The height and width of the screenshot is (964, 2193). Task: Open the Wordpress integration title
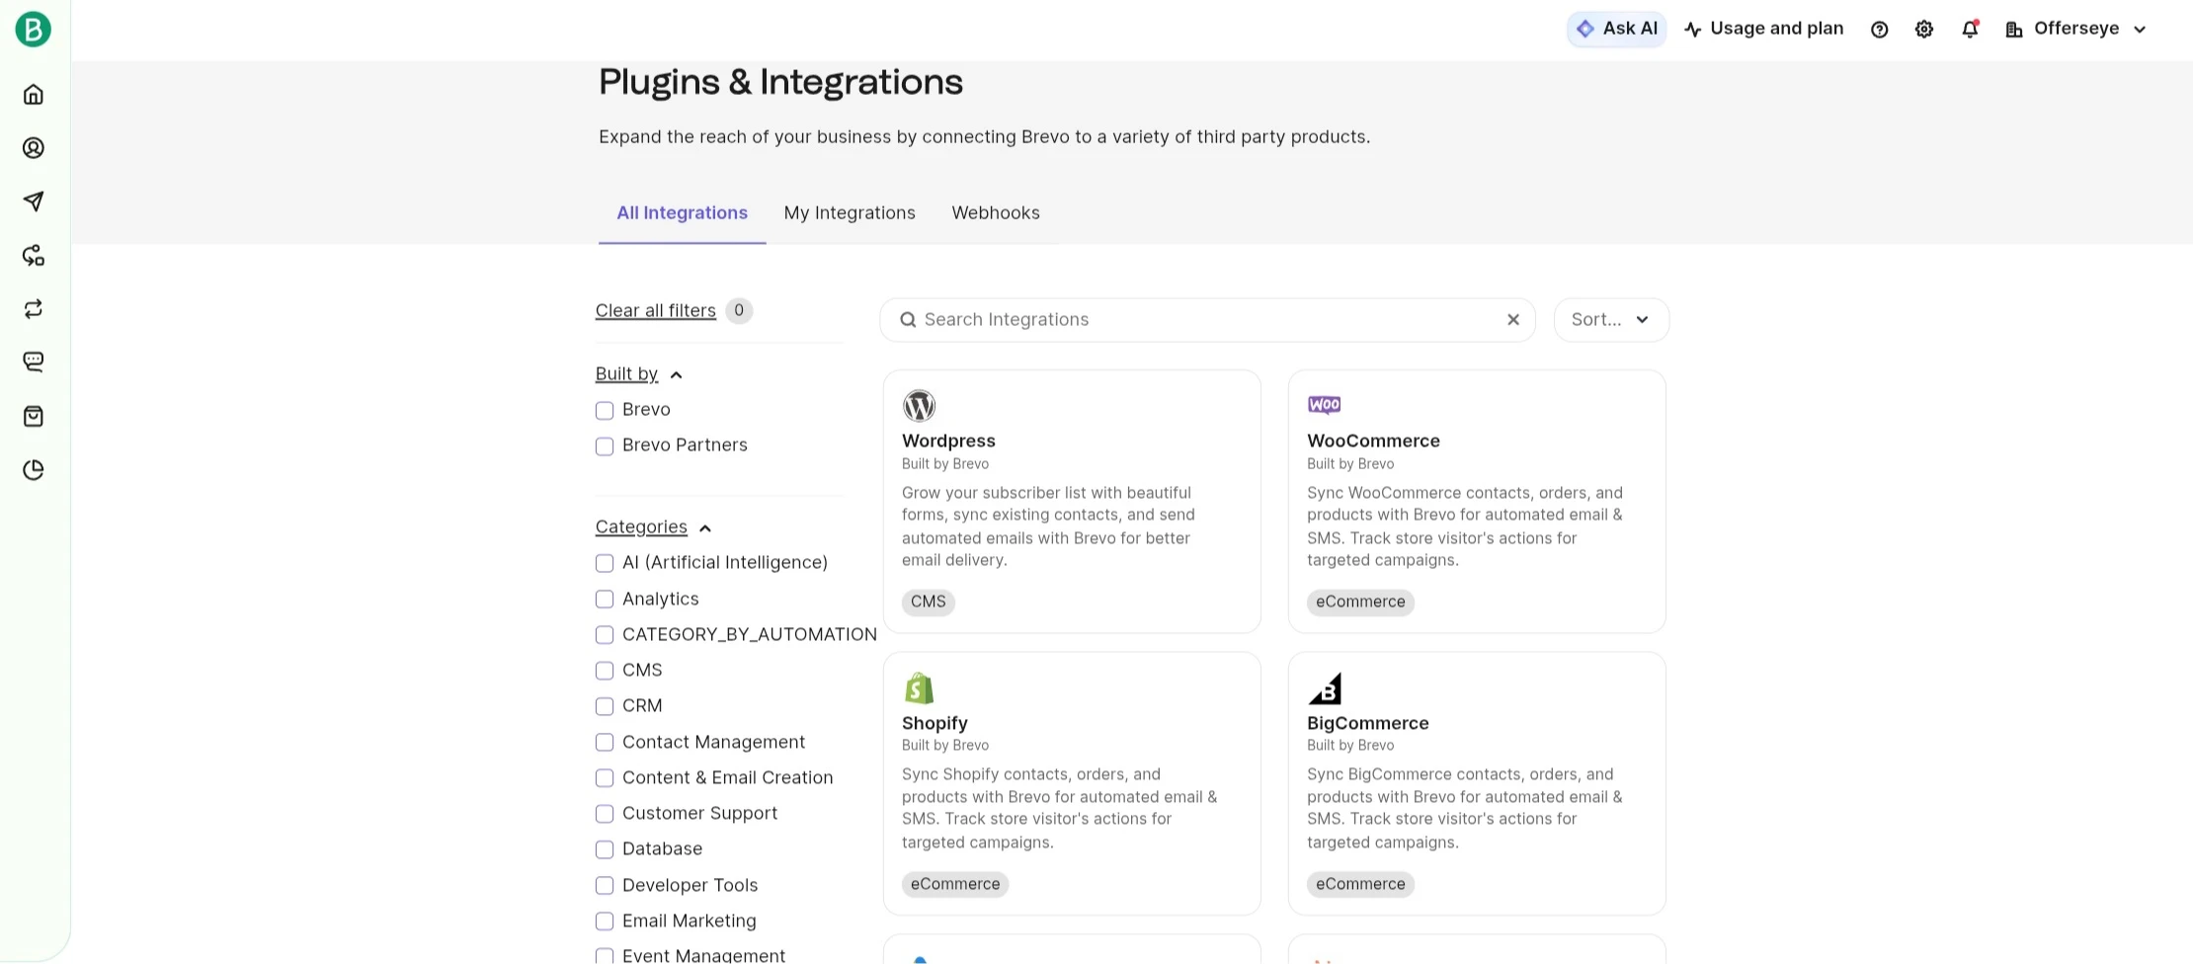tap(948, 442)
